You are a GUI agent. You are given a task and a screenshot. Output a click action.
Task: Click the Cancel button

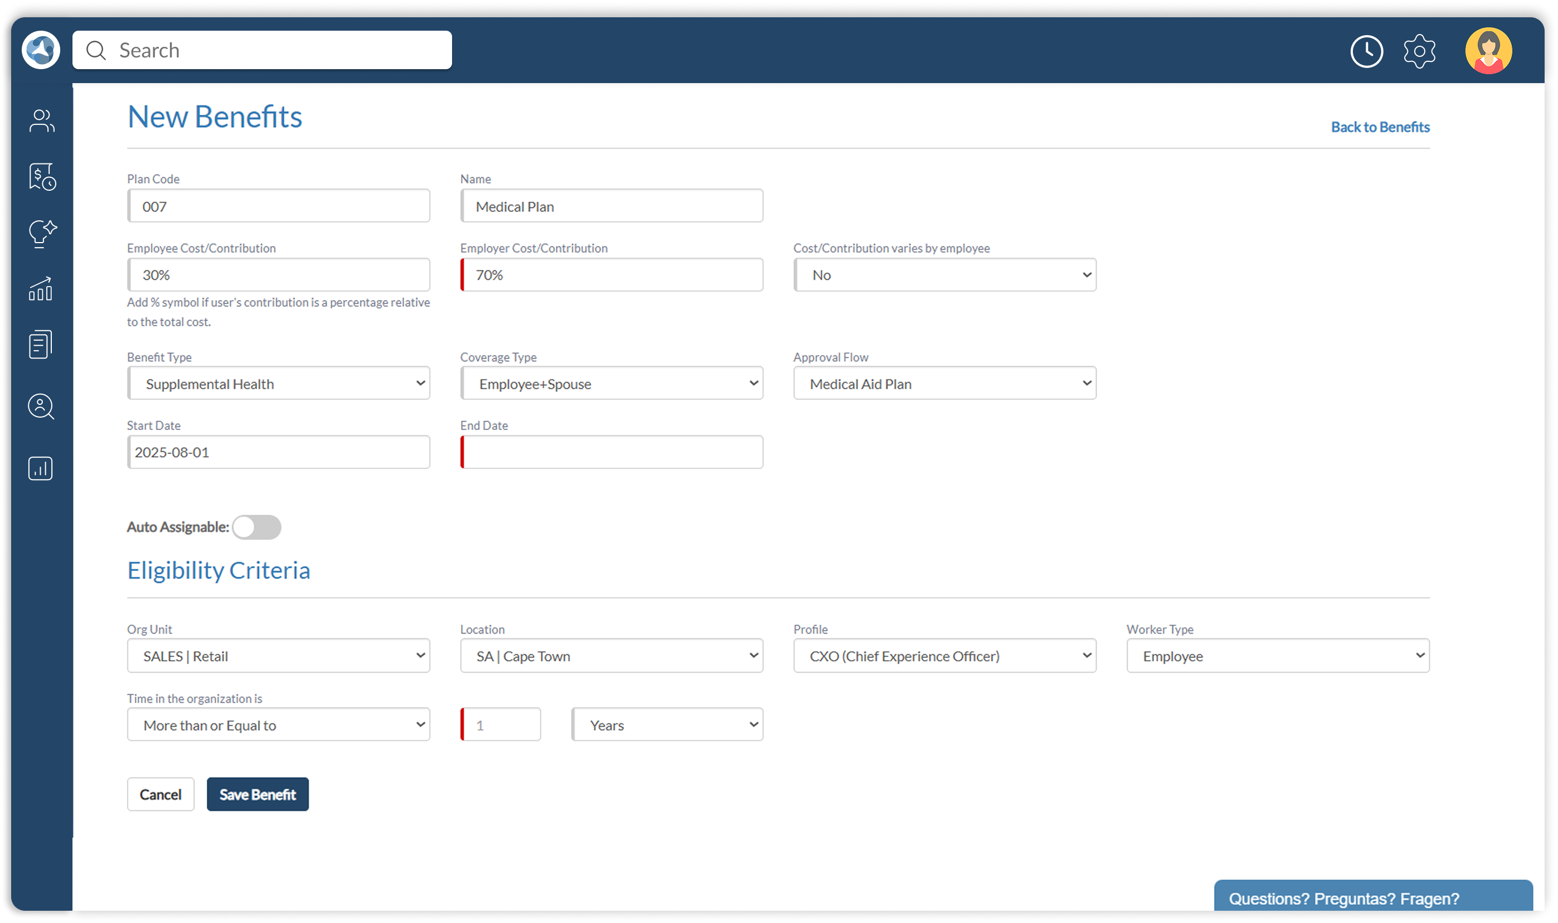click(x=161, y=794)
